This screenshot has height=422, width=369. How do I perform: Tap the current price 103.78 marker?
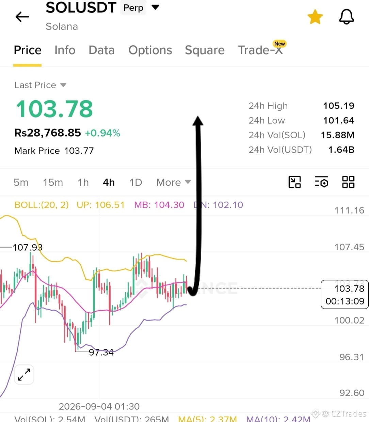[x=345, y=295]
